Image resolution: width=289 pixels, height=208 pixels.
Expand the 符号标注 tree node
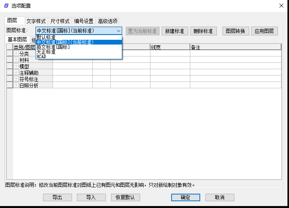click(16, 79)
